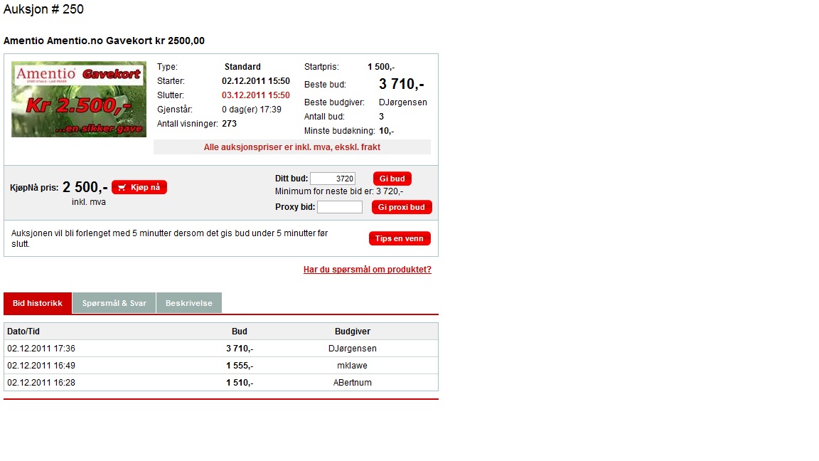Click the 'Auksjon # 250' heading
The image size is (819, 461).
click(43, 9)
